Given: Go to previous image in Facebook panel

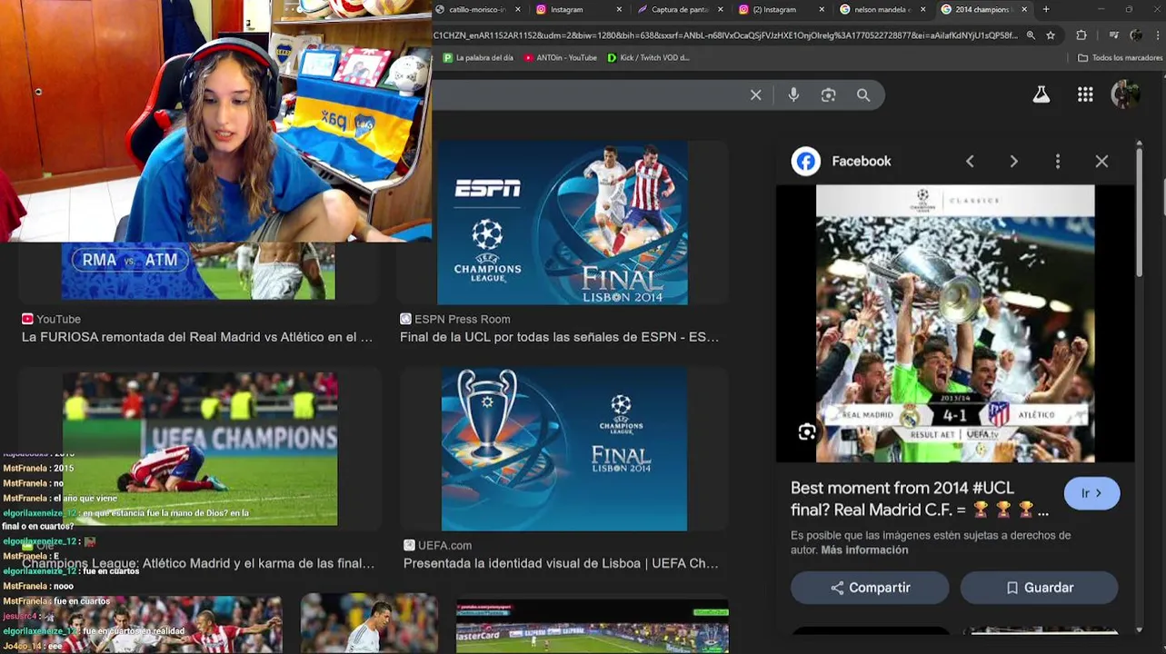Looking at the screenshot, I should pyautogui.click(x=970, y=161).
